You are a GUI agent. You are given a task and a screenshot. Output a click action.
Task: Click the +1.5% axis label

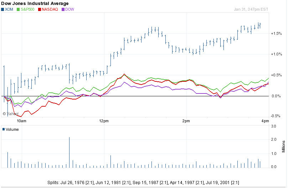(x=277, y=33)
